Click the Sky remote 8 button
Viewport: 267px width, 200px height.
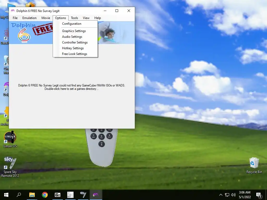101,136
